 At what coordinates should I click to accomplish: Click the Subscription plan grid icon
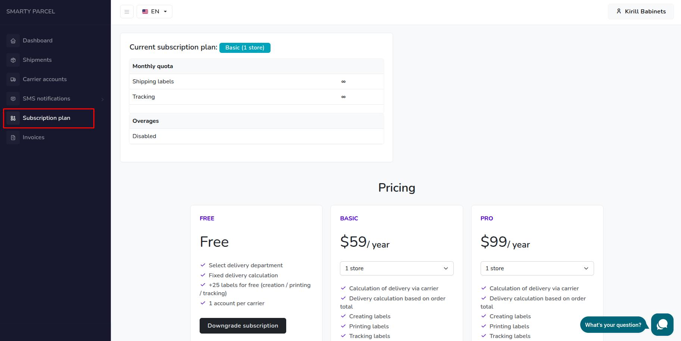tap(13, 118)
